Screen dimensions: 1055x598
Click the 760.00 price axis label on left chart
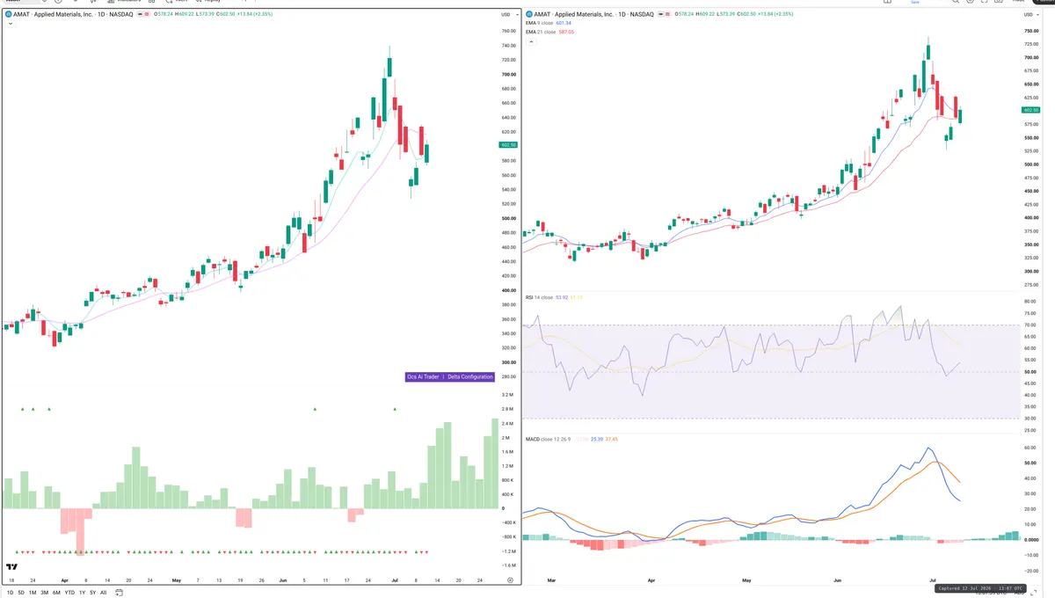point(508,31)
